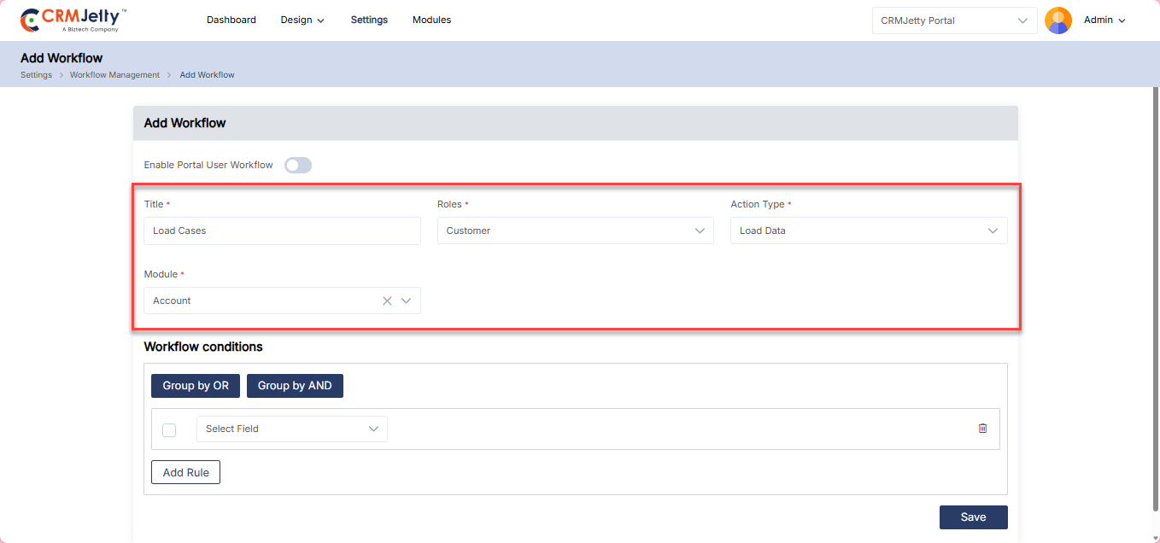Open the Modules menu item

pos(431,20)
